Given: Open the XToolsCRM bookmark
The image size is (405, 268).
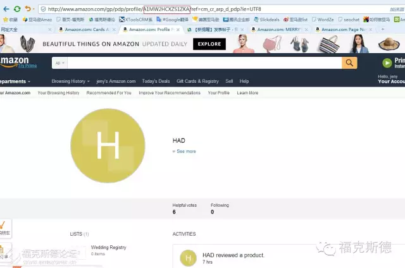Looking at the screenshot, I should pos(135,20).
